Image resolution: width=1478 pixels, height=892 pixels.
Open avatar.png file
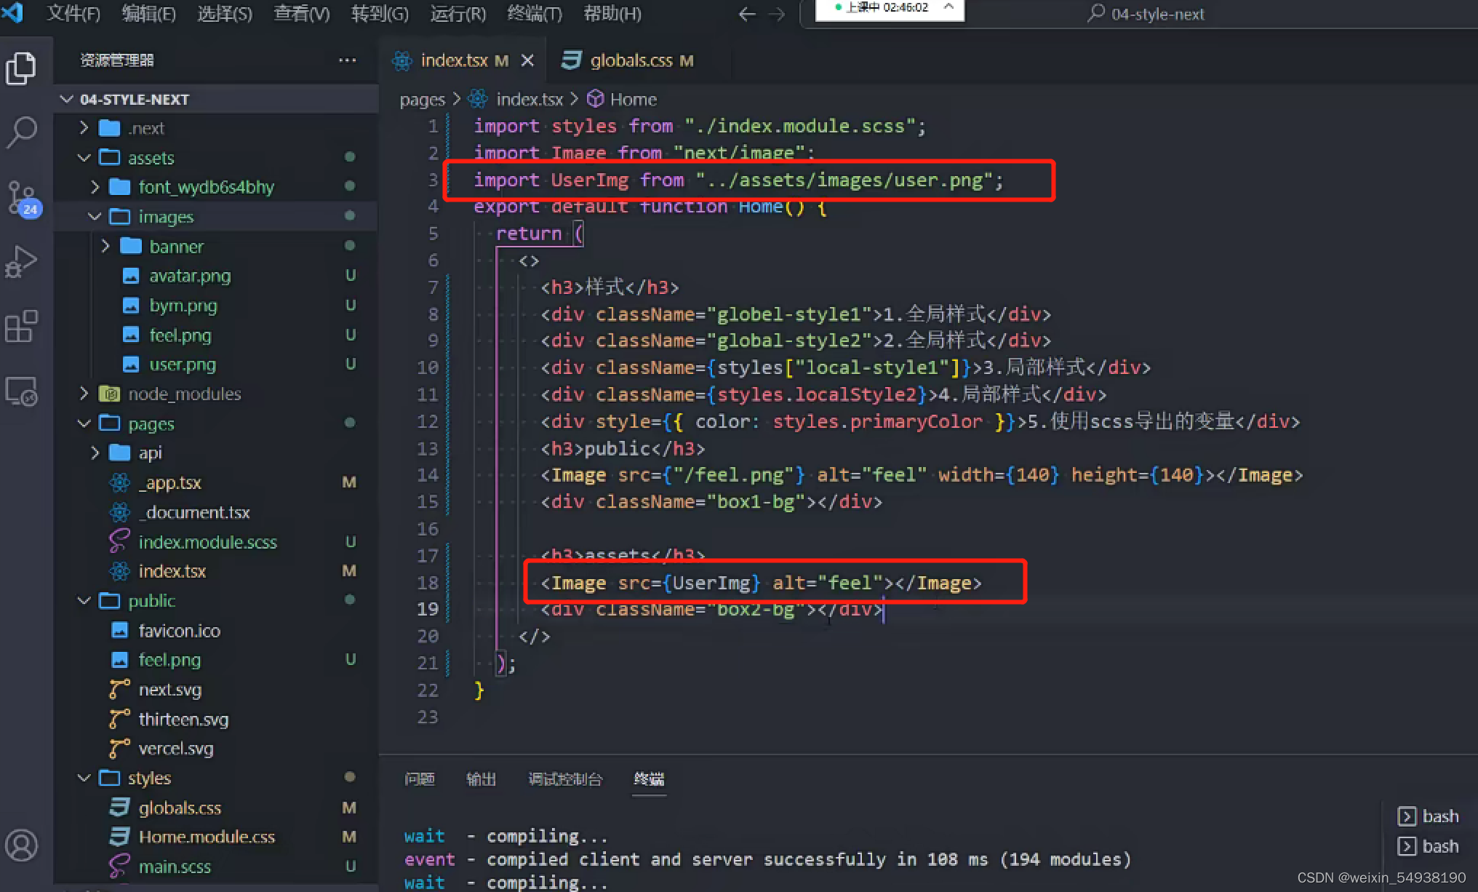click(190, 276)
